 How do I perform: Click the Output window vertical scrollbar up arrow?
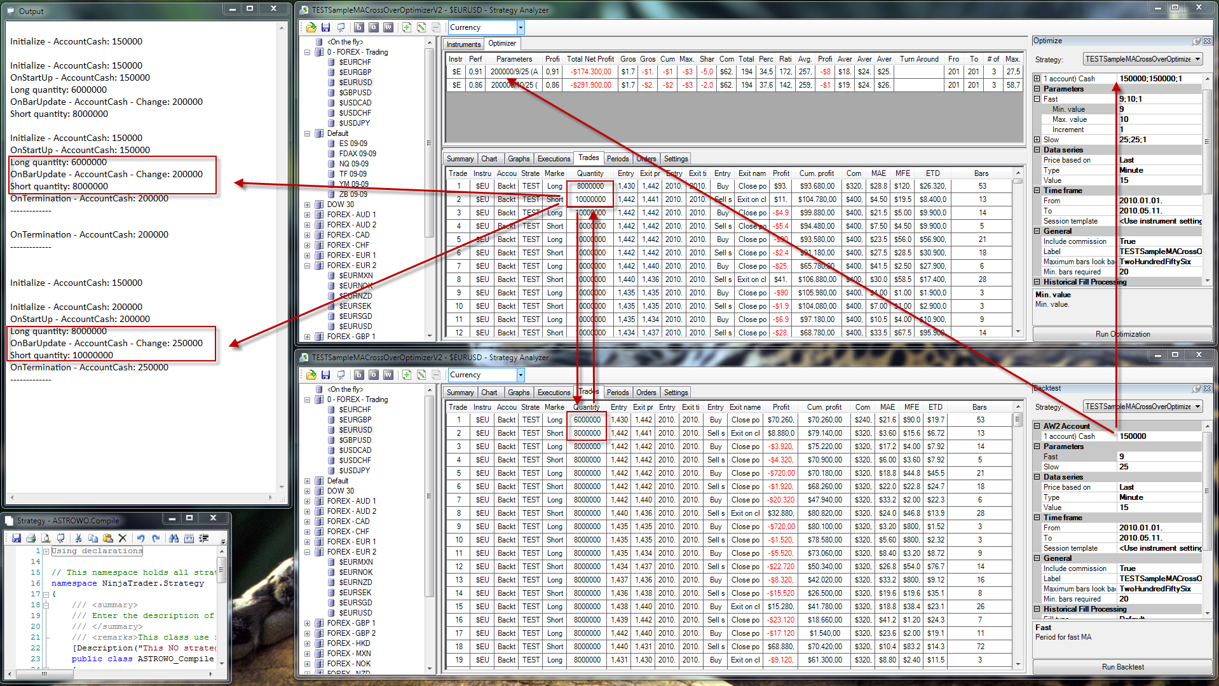pyautogui.click(x=282, y=28)
